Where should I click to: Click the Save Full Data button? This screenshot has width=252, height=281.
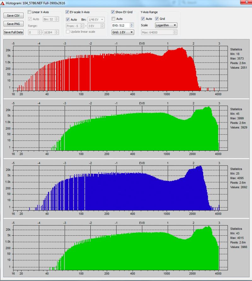coord(13,32)
